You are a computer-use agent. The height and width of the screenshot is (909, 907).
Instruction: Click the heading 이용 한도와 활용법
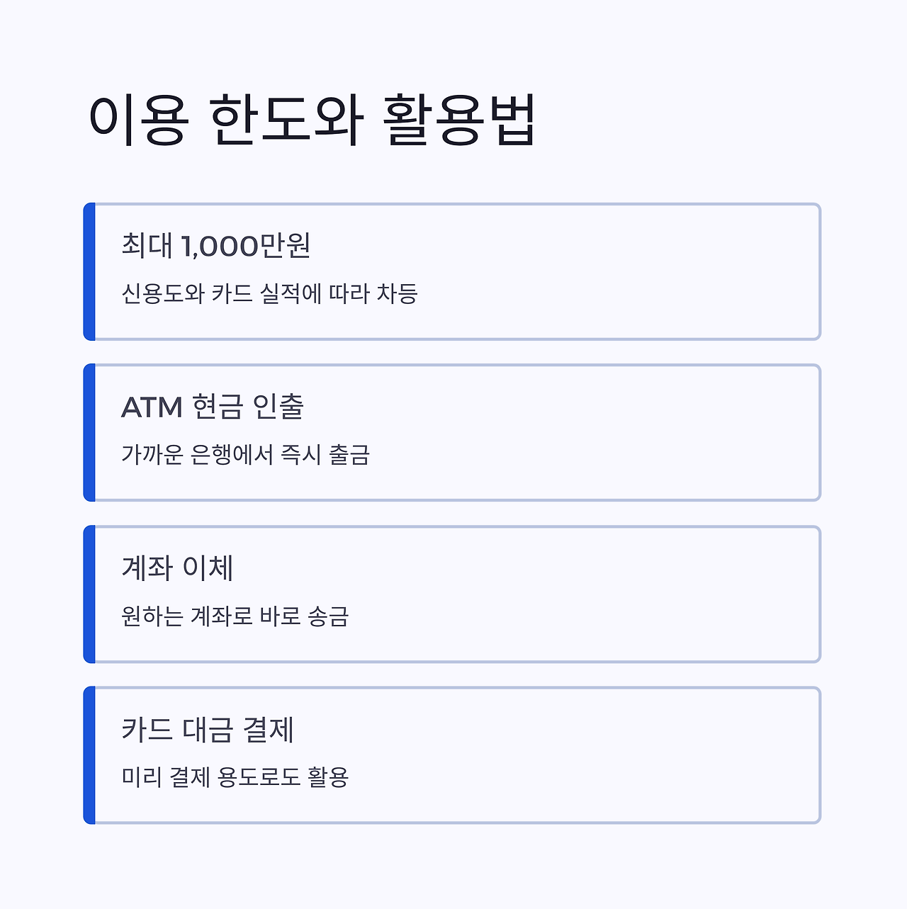point(311,120)
